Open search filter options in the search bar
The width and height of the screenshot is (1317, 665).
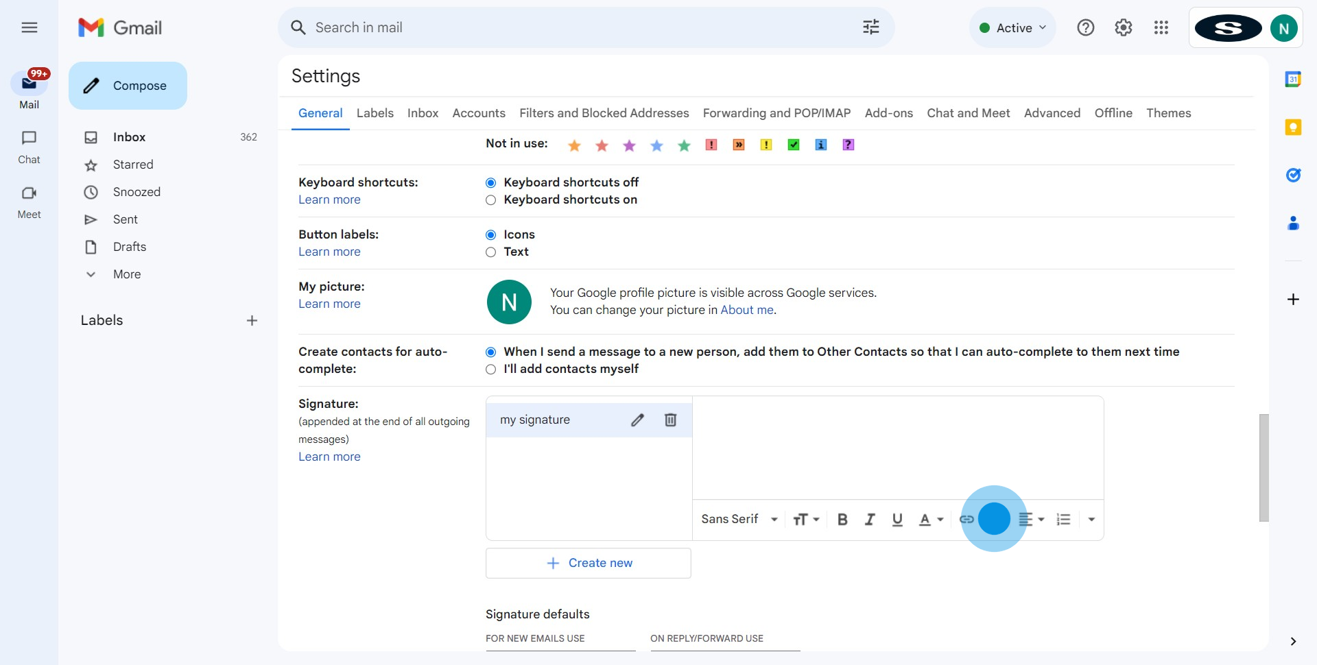[x=870, y=27]
